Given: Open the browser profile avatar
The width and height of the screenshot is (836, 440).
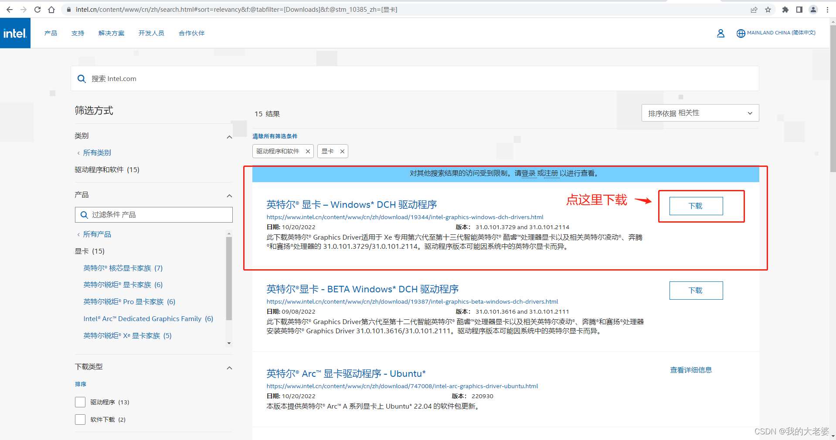Looking at the screenshot, I should (813, 10).
